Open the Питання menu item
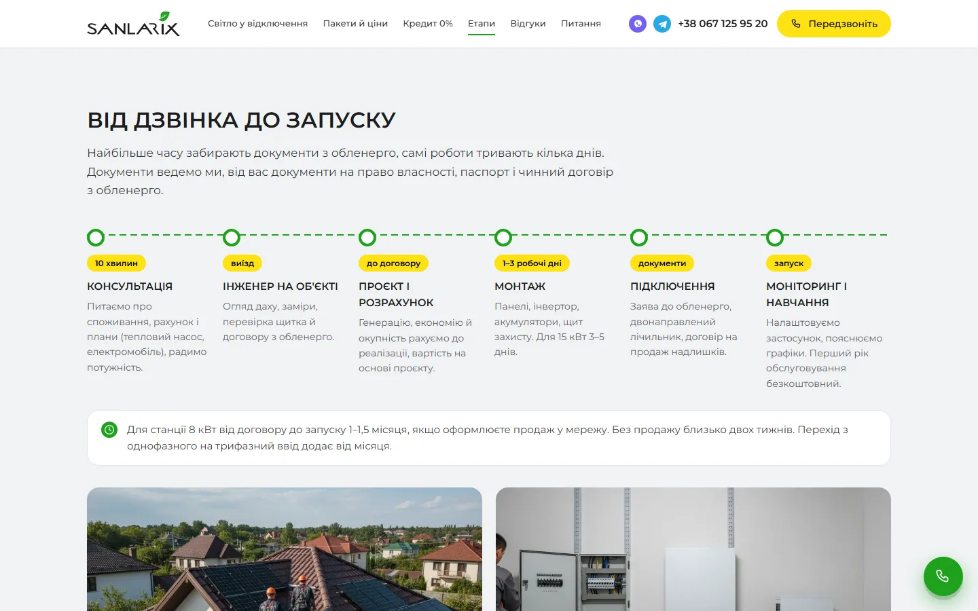The height and width of the screenshot is (611, 978). pyautogui.click(x=581, y=24)
